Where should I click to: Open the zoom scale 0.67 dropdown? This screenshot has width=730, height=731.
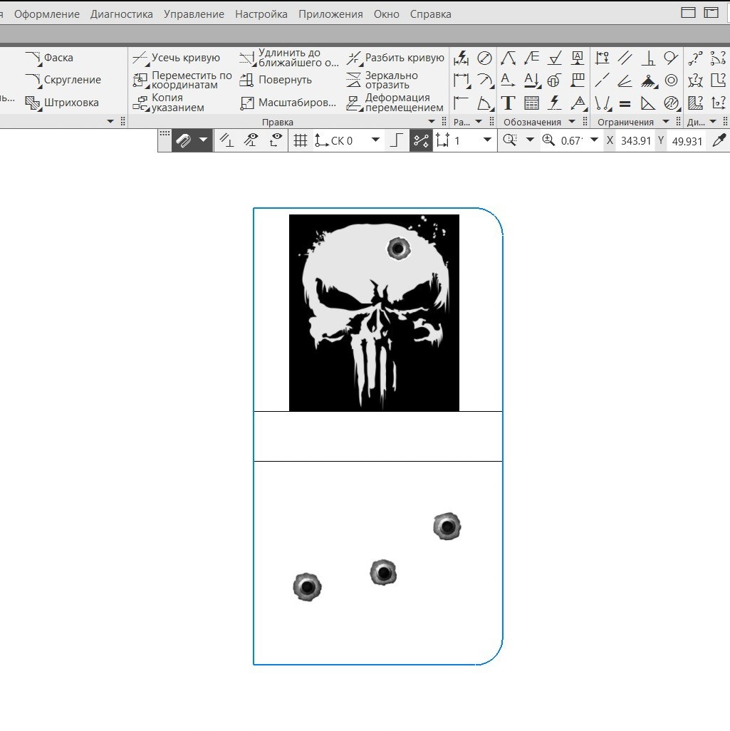(593, 141)
